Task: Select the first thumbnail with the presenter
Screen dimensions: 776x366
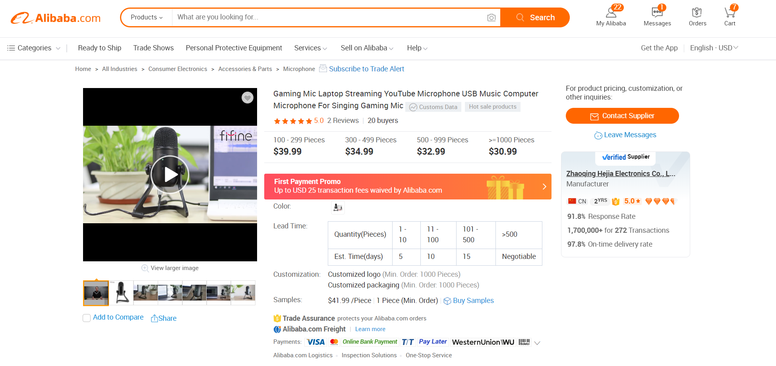Action: [x=96, y=293]
